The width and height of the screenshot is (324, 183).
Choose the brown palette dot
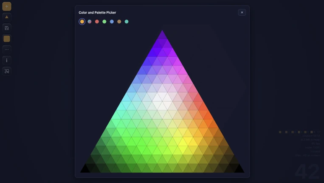(119, 22)
